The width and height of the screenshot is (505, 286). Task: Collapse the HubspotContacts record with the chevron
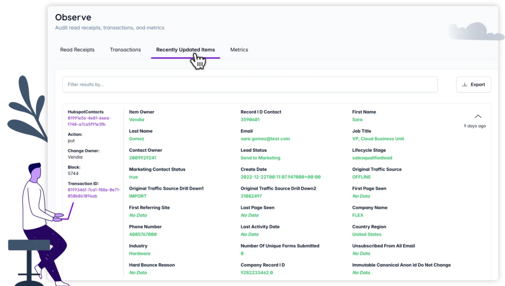477,116
